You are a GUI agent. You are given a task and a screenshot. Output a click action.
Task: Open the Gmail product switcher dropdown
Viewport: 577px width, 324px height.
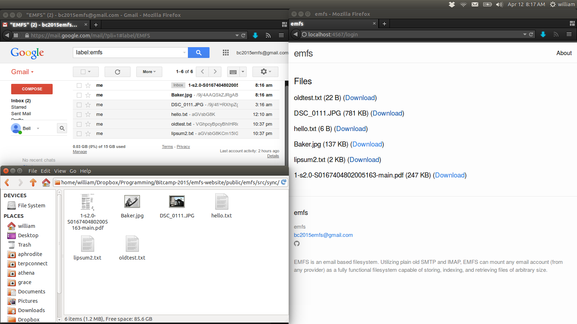[x=22, y=72]
